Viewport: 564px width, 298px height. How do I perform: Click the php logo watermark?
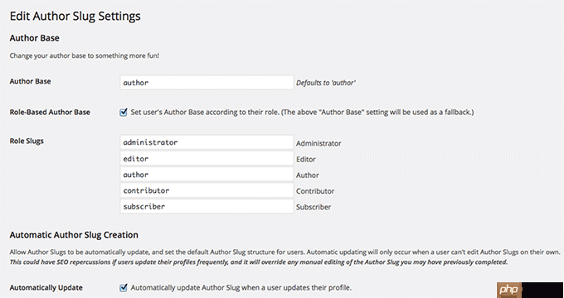(509, 290)
